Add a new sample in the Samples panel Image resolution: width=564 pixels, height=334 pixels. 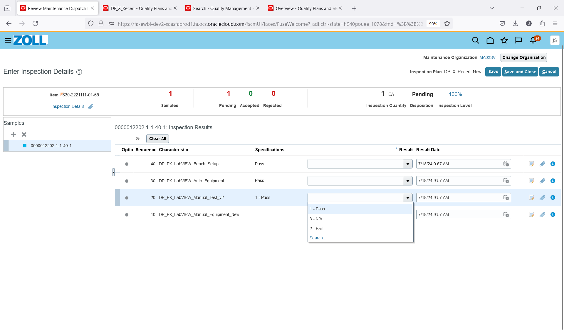click(x=13, y=134)
